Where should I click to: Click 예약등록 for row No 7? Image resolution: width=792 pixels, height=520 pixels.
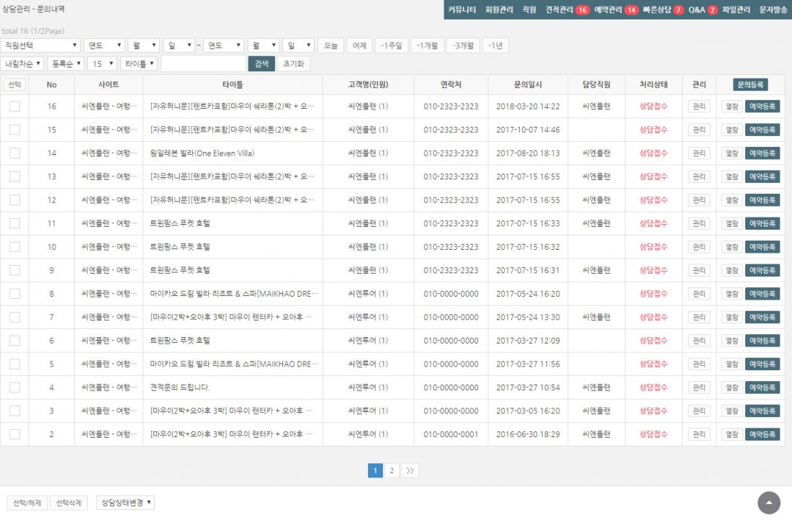tap(762, 318)
